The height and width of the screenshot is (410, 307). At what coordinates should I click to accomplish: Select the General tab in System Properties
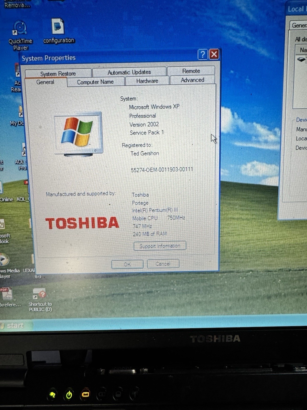45,82
